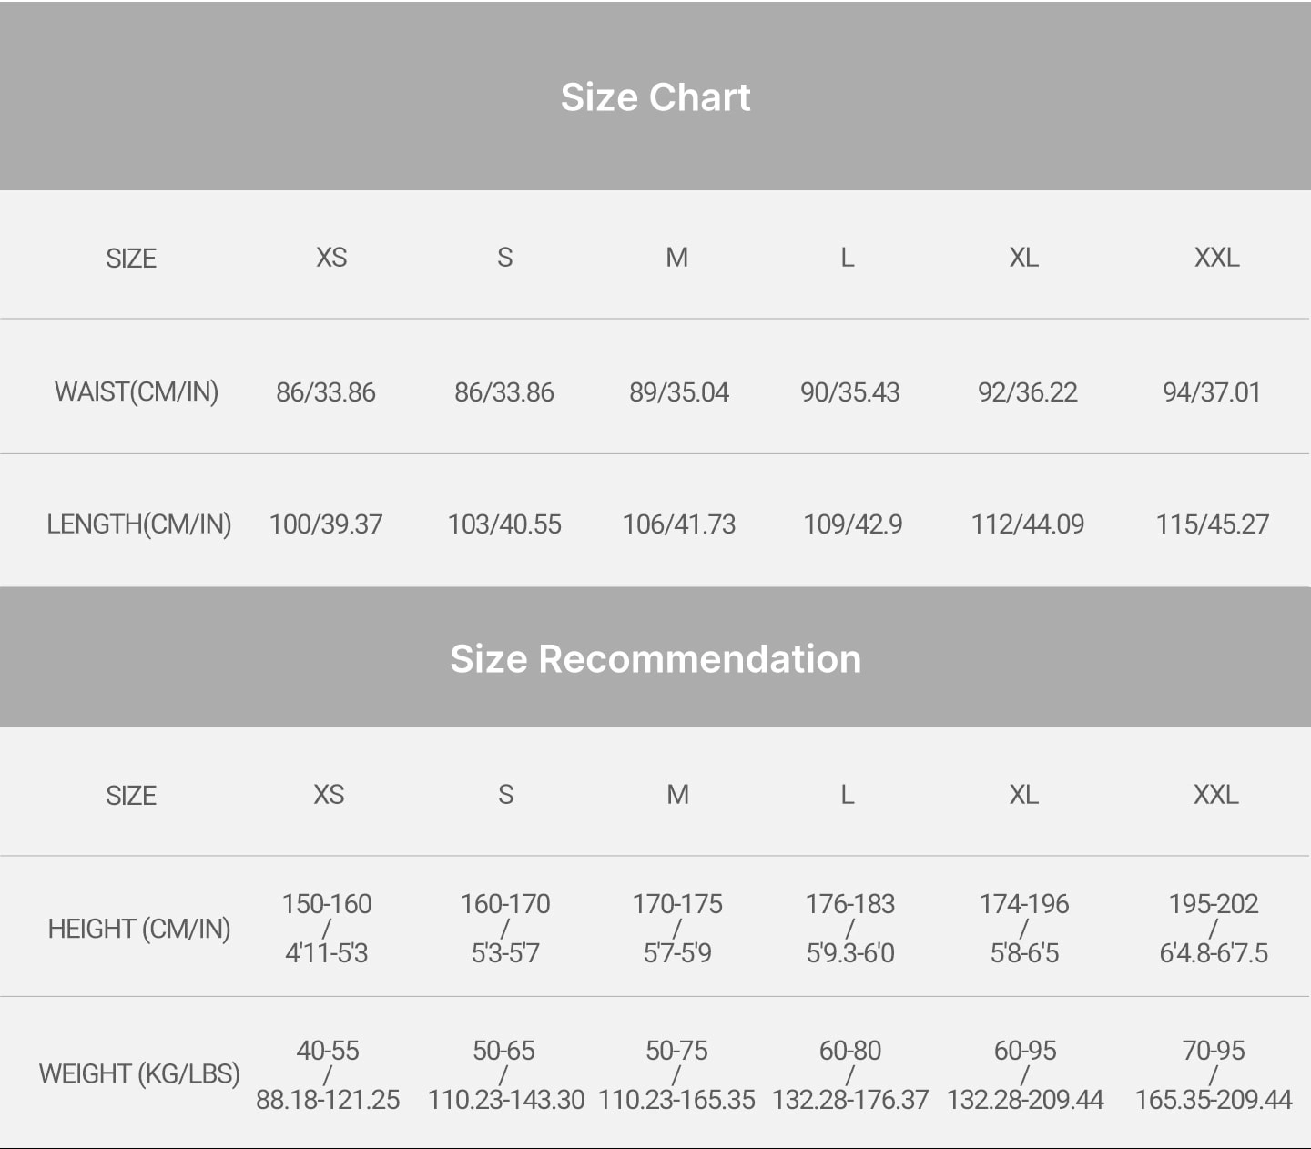Viewport: 1311px width, 1149px height.
Task: Click weight range 50-65 for S
Action: coord(503,1051)
